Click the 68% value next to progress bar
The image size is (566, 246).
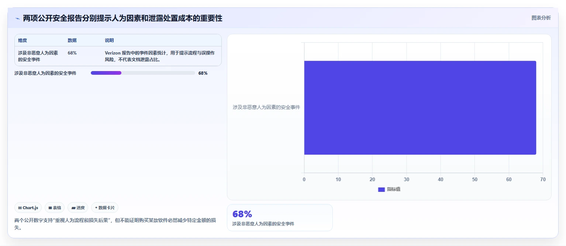pos(203,73)
